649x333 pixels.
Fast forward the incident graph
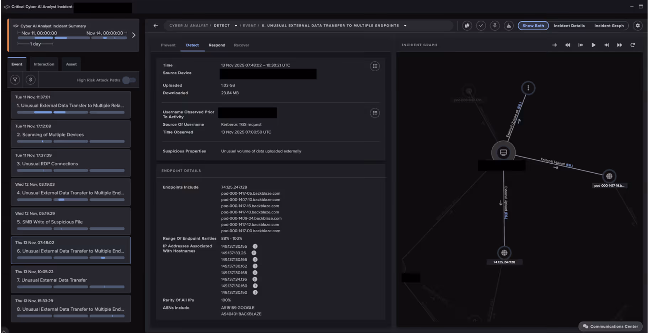click(619, 45)
